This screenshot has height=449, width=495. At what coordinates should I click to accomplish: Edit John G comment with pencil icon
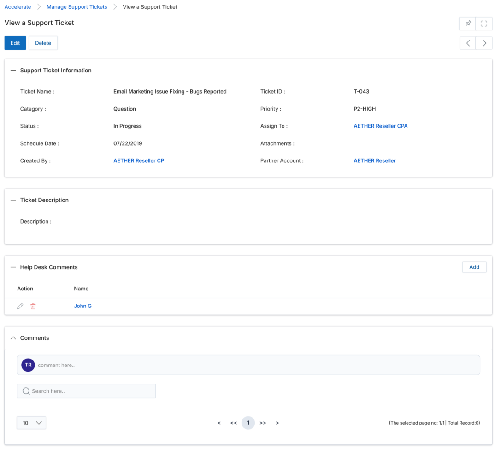click(20, 306)
